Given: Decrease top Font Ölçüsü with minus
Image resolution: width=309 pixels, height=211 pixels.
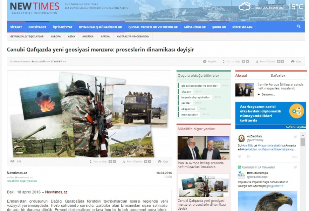Looking at the screenshot, I should [x=283, y=62].
